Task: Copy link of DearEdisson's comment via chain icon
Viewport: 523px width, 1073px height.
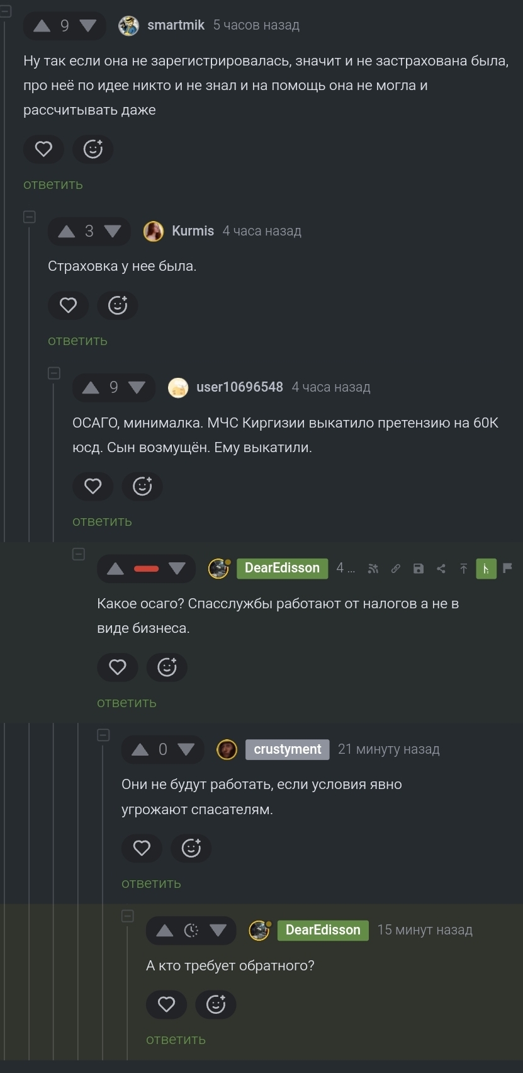Action: point(395,569)
